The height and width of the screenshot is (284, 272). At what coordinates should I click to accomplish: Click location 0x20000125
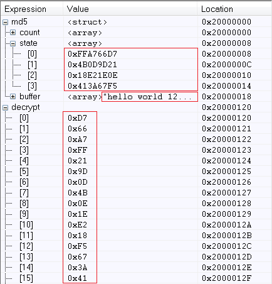[x=226, y=172]
